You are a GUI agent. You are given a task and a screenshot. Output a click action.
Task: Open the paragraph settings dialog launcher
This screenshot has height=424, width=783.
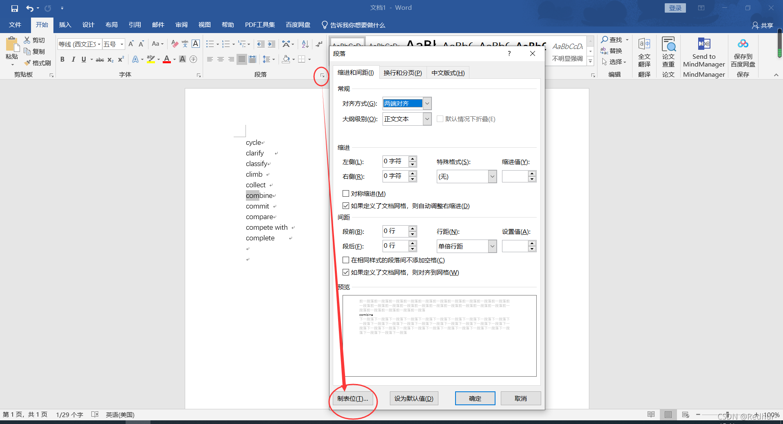tap(322, 75)
